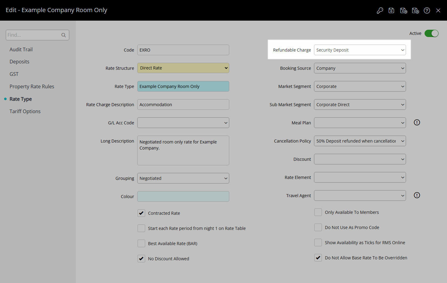Click the key icon in the header

tap(380, 11)
